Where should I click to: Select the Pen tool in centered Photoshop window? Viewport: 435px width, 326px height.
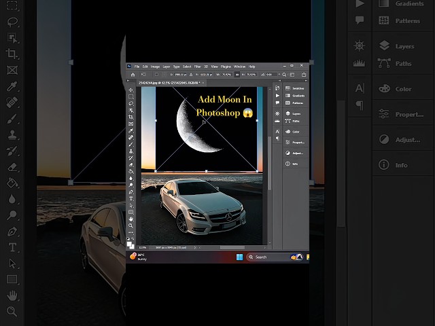[131, 192]
